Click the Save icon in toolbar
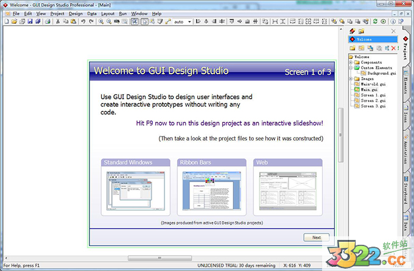This screenshot has height=271, width=414. [x=30, y=21]
